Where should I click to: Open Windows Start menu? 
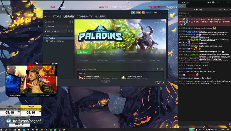tap(1, 130)
